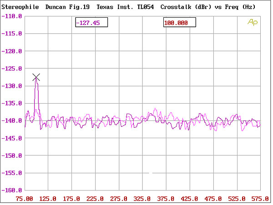Image resolution: width=273 pixels, height=205 pixels.
Task: Click the Texas Inst. TL054 title text
Action: click(126, 7)
